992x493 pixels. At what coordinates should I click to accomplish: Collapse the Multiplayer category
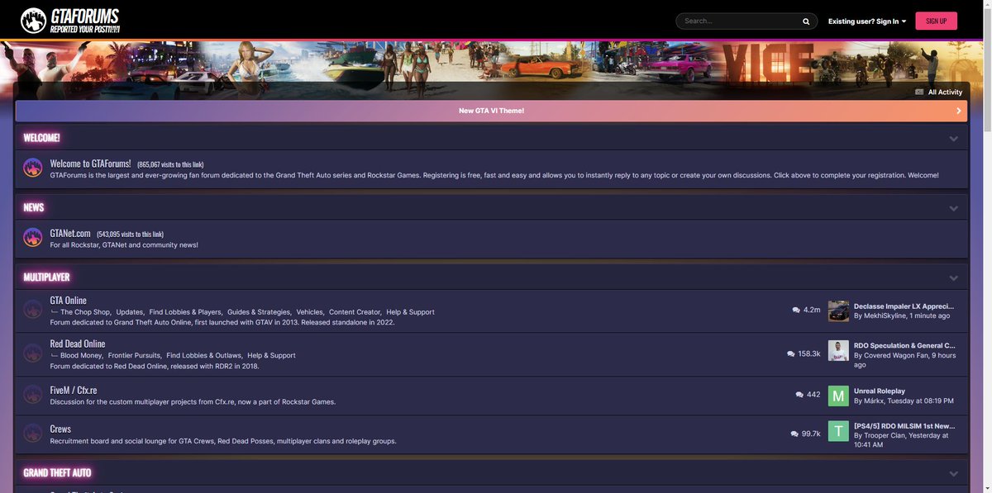(x=953, y=277)
